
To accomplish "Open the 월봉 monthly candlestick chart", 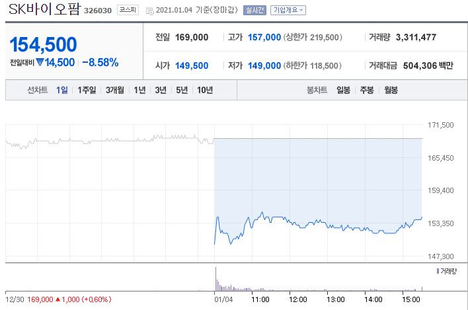I will click(391, 90).
